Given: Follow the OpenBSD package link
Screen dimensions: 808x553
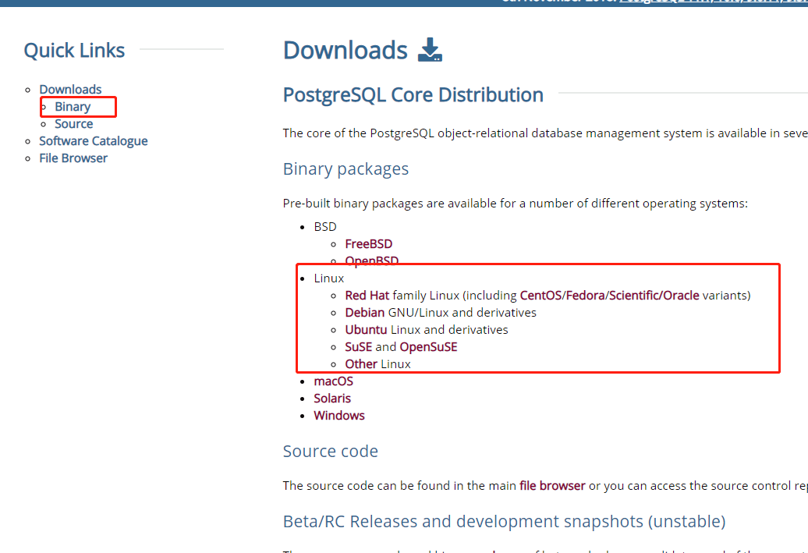Looking at the screenshot, I should coord(371,261).
